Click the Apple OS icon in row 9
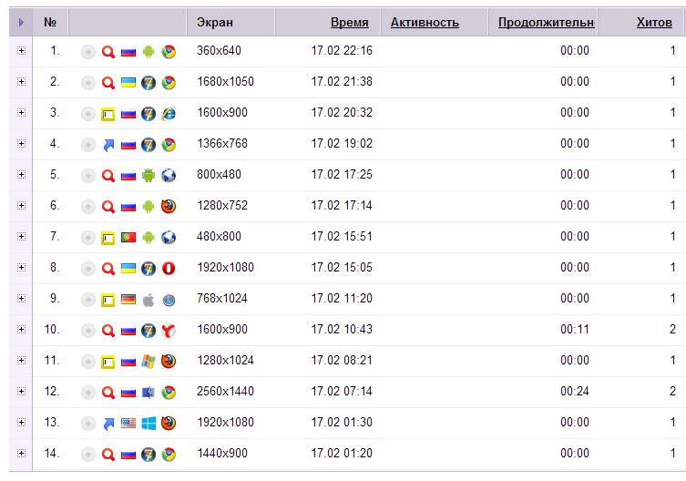This screenshot has height=481, width=686. [x=148, y=300]
